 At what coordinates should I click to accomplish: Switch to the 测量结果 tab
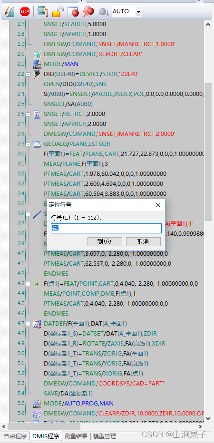tap(77, 436)
